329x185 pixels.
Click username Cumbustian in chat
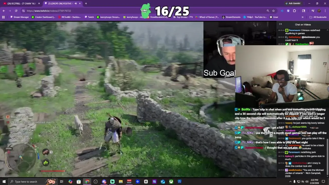(x=302, y=44)
